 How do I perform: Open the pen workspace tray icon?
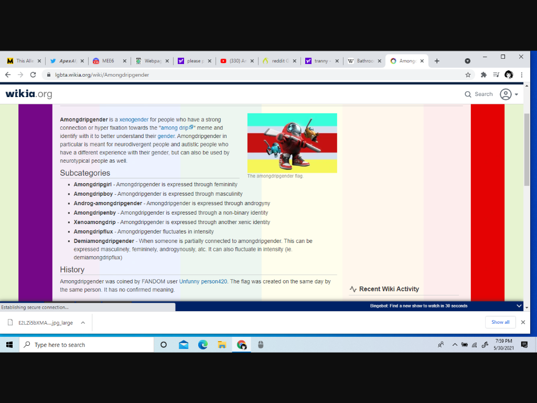pos(485,345)
